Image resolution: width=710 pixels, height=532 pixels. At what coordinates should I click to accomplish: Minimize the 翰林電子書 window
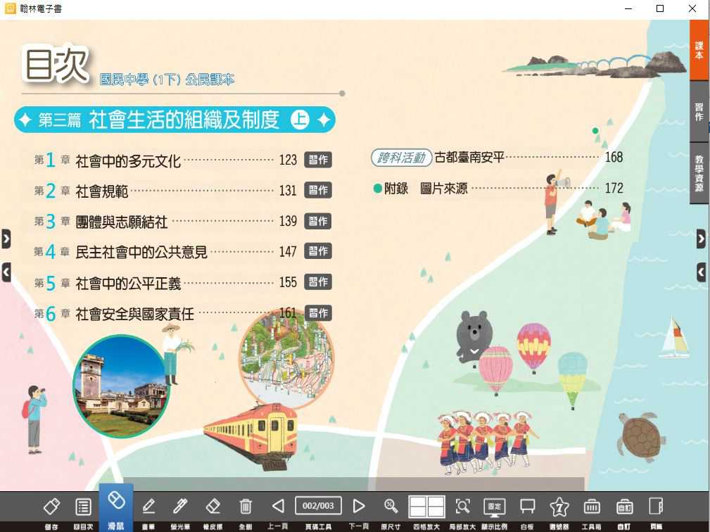pos(628,8)
